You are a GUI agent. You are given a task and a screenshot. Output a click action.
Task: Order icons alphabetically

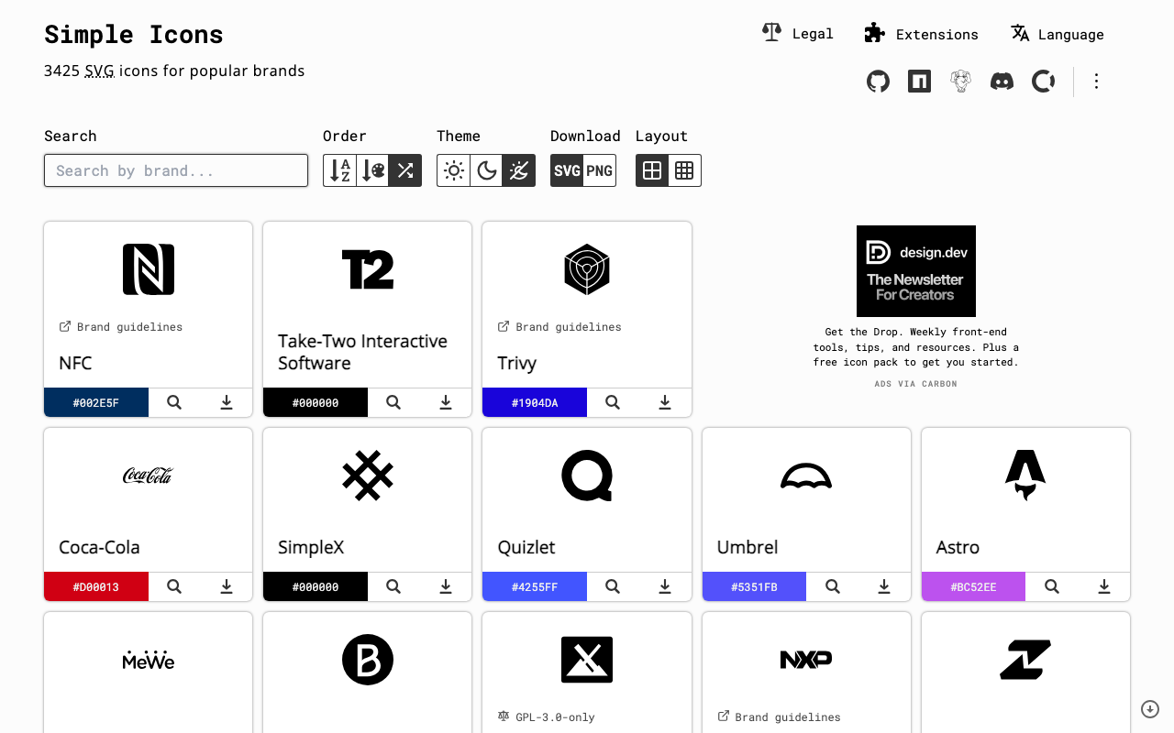(x=340, y=170)
